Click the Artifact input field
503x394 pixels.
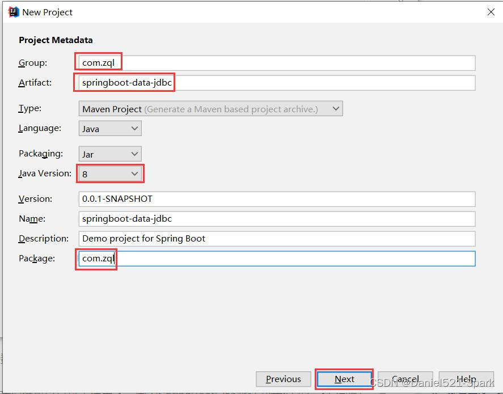click(x=277, y=83)
